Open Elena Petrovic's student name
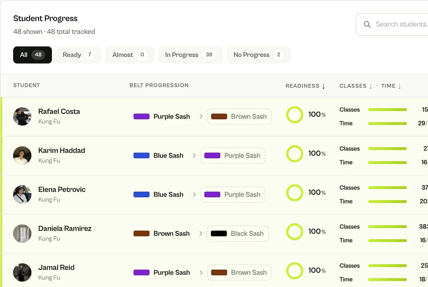This screenshot has width=428, height=287. (62, 189)
